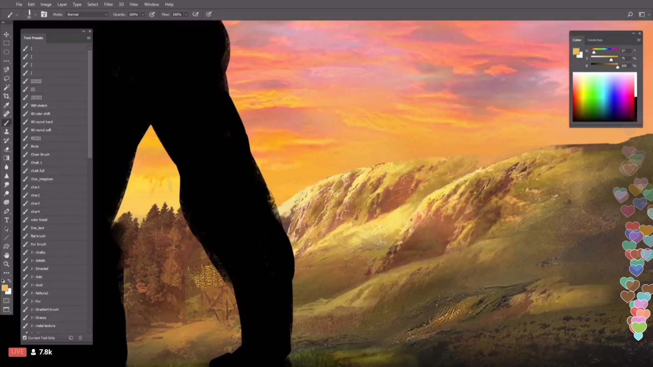Image resolution: width=653 pixels, height=367 pixels.
Task: Select the Clone Stamp tool
Action: tap(6, 132)
